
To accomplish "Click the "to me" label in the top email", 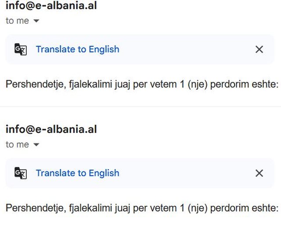I will click(17, 21).
